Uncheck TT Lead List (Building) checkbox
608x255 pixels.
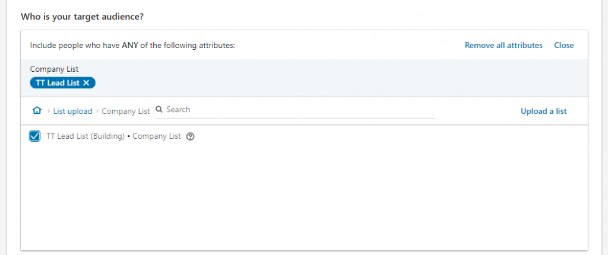(x=35, y=136)
